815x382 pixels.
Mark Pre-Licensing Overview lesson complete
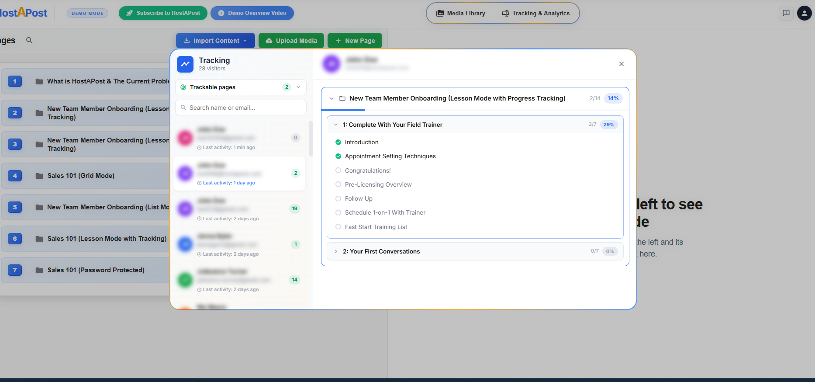click(x=338, y=184)
